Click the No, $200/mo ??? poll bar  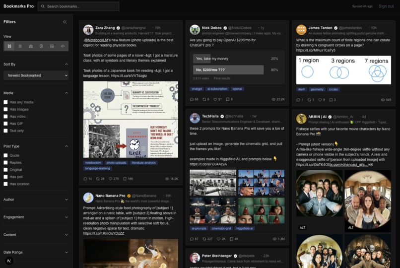228,70
